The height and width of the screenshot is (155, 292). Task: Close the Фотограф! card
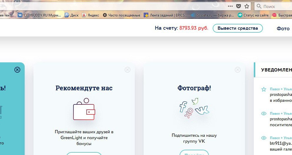pyautogui.click(x=237, y=70)
